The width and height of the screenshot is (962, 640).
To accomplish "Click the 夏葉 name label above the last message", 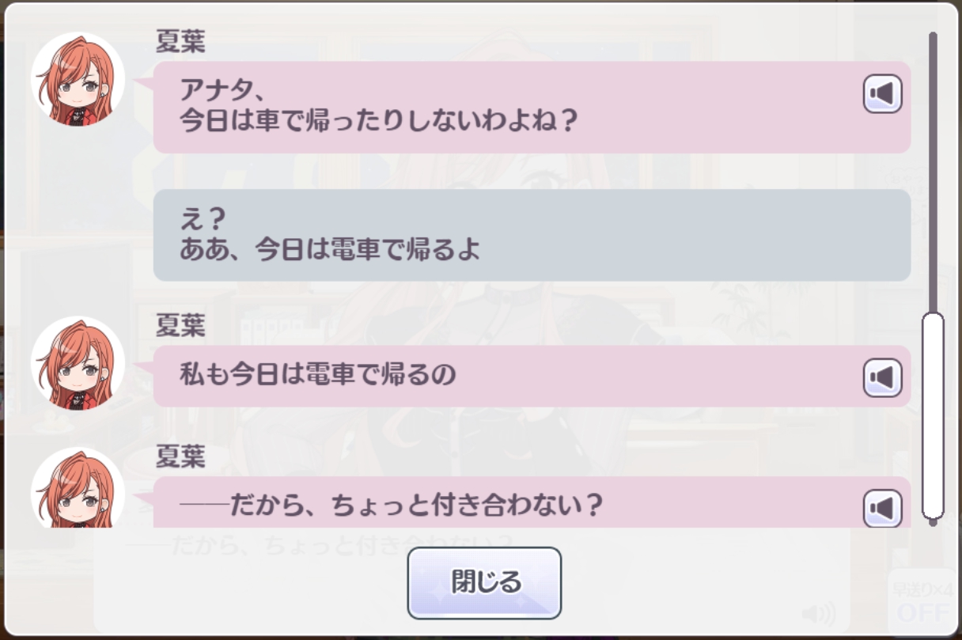I will (180, 456).
